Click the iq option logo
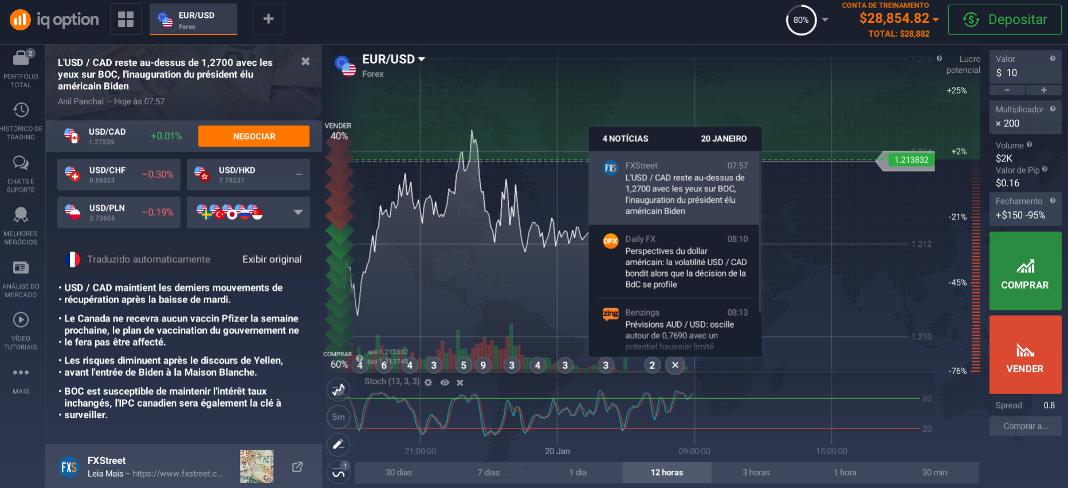This screenshot has height=488, width=1068. [x=54, y=19]
